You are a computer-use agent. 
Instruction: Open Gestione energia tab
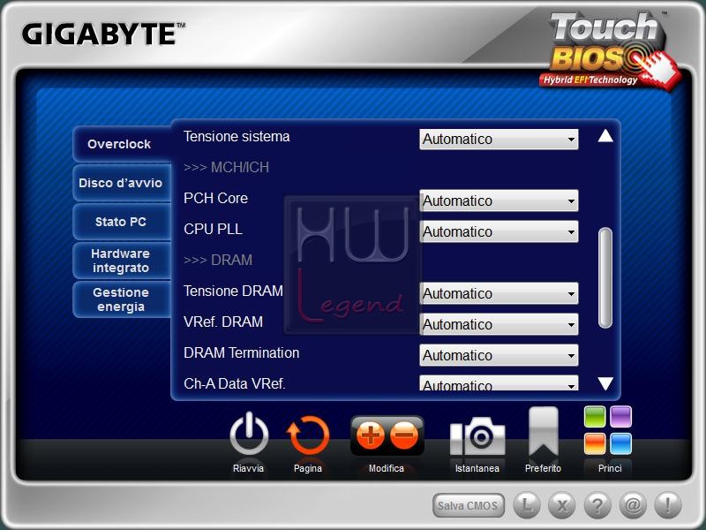122,299
